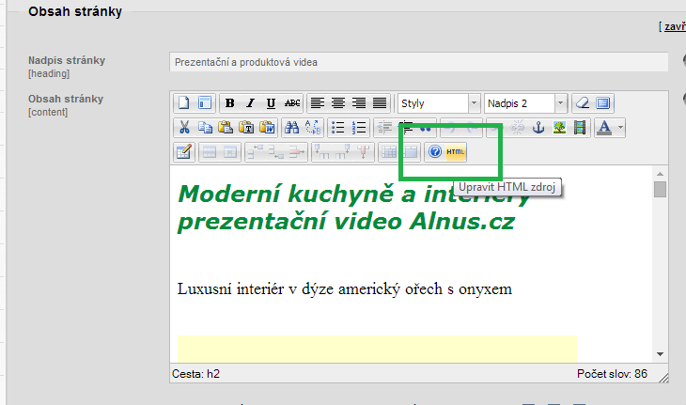Insert a numbered list
Screen dimensions: 686x405
(359, 128)
